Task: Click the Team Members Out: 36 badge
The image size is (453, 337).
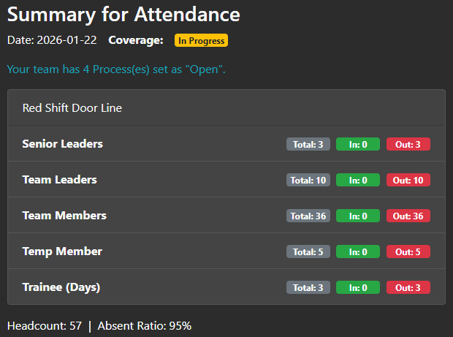Action: point(408,216)
